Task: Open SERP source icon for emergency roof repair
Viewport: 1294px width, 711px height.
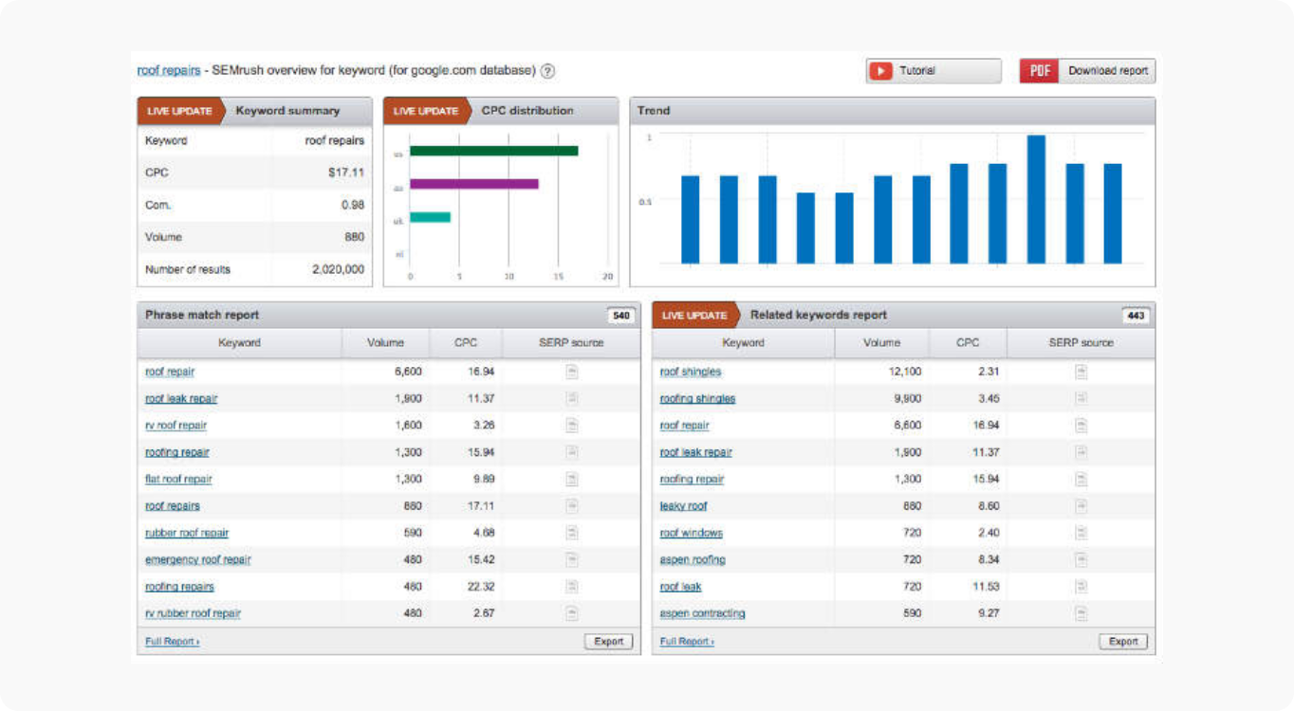Action: pyautogui.click(x=572, y=559)
